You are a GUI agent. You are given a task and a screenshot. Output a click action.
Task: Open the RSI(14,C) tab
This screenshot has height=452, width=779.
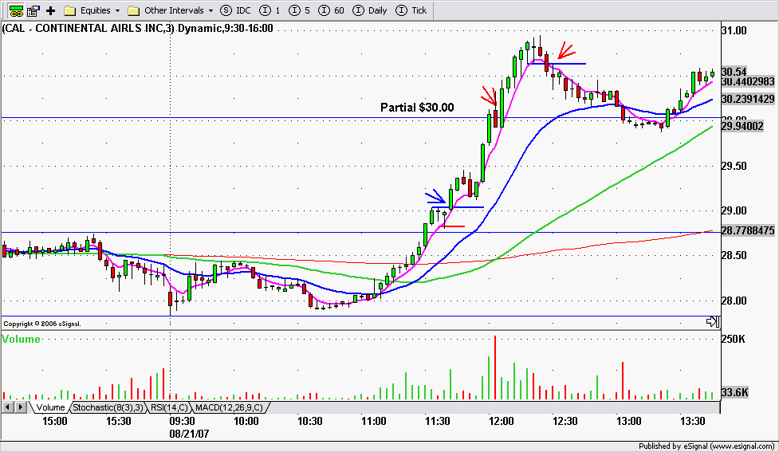[x=169, y=407]
